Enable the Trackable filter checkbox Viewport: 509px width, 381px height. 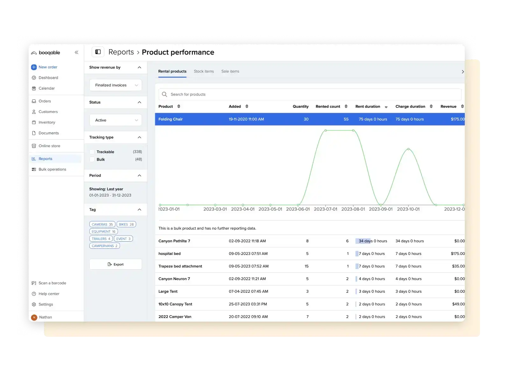pyautogui.click(x=92, y=151)
